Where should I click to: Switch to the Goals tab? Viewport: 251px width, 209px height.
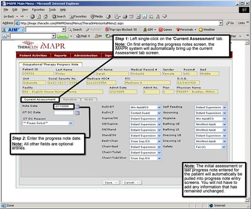click(x=89, y=99)
